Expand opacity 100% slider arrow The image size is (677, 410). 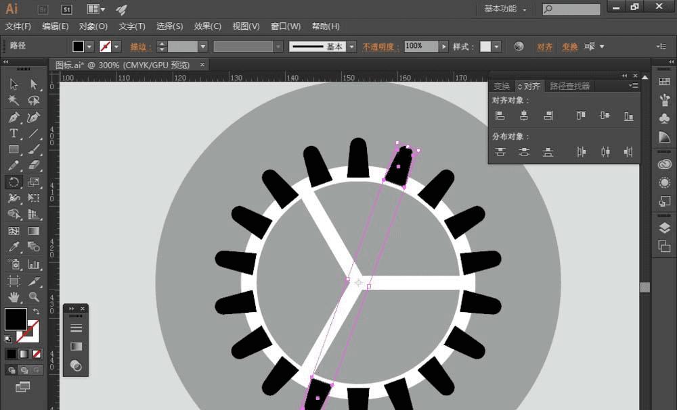[x=443, y=47]
